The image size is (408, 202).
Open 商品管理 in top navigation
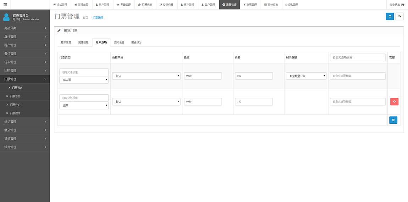[x=229, y=5]
